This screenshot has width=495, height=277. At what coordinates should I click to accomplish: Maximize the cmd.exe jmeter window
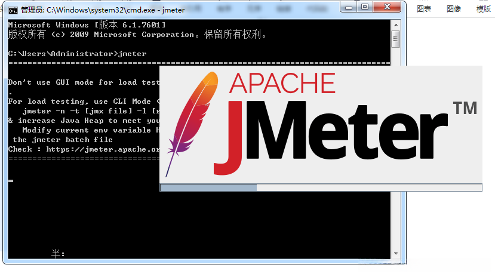point(365,7)
